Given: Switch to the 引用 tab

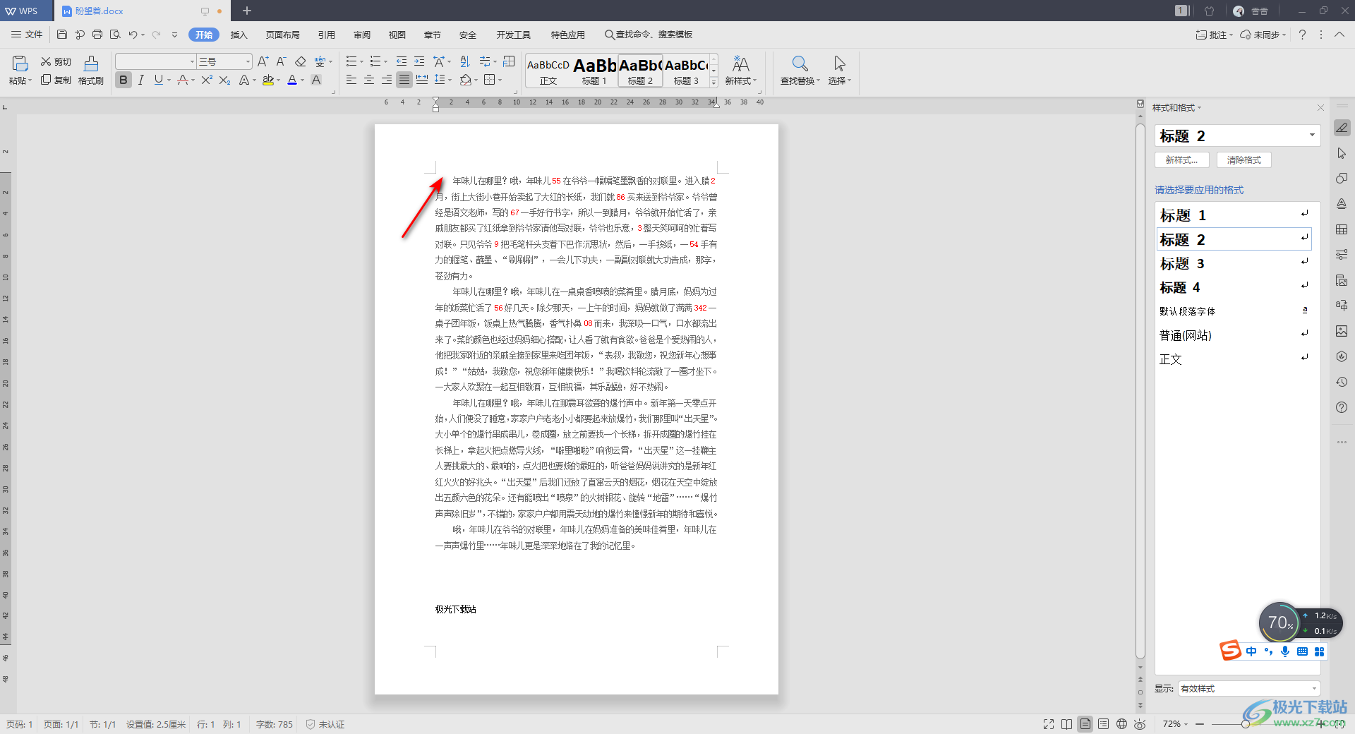Looking at the screenshot, I should coord(326,35).
